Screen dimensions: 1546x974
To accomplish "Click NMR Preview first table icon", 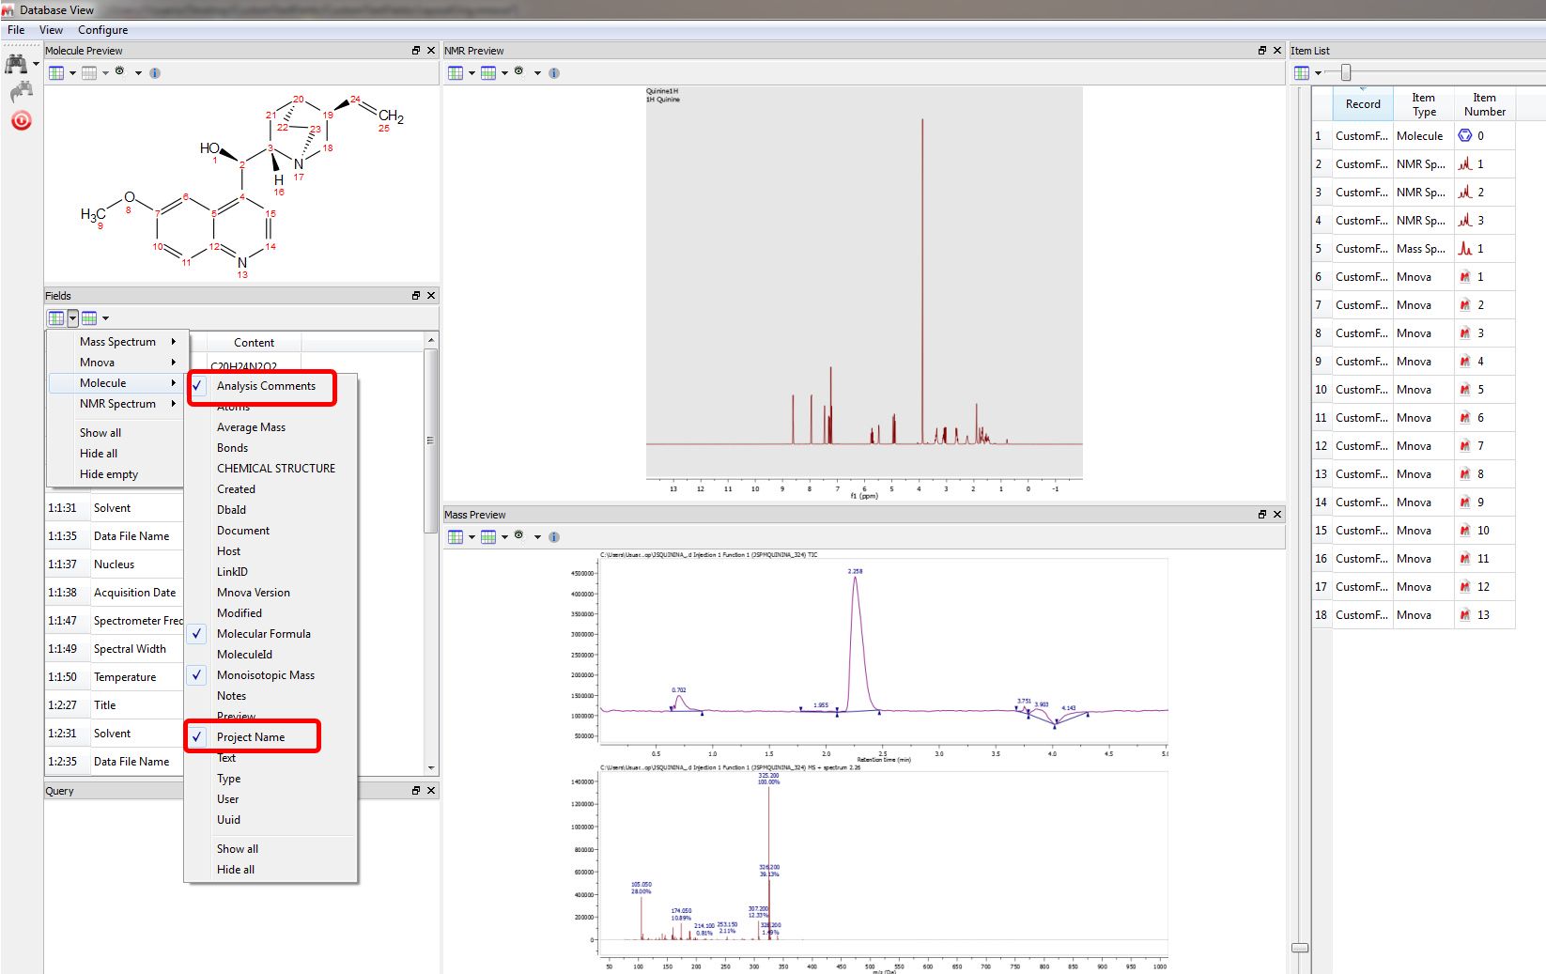I will [456, 72].
